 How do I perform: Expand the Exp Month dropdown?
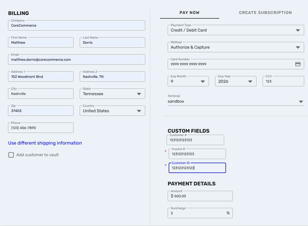pyautogui.click(x=188, y=81)
